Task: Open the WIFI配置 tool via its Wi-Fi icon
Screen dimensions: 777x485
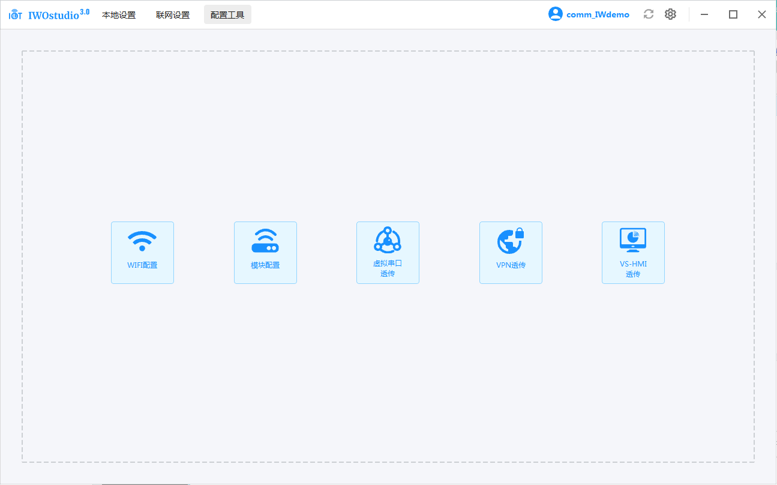Action: 142,241
